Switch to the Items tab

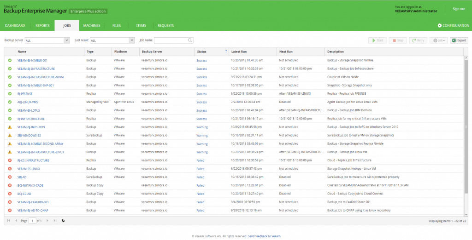pos(141,26)
